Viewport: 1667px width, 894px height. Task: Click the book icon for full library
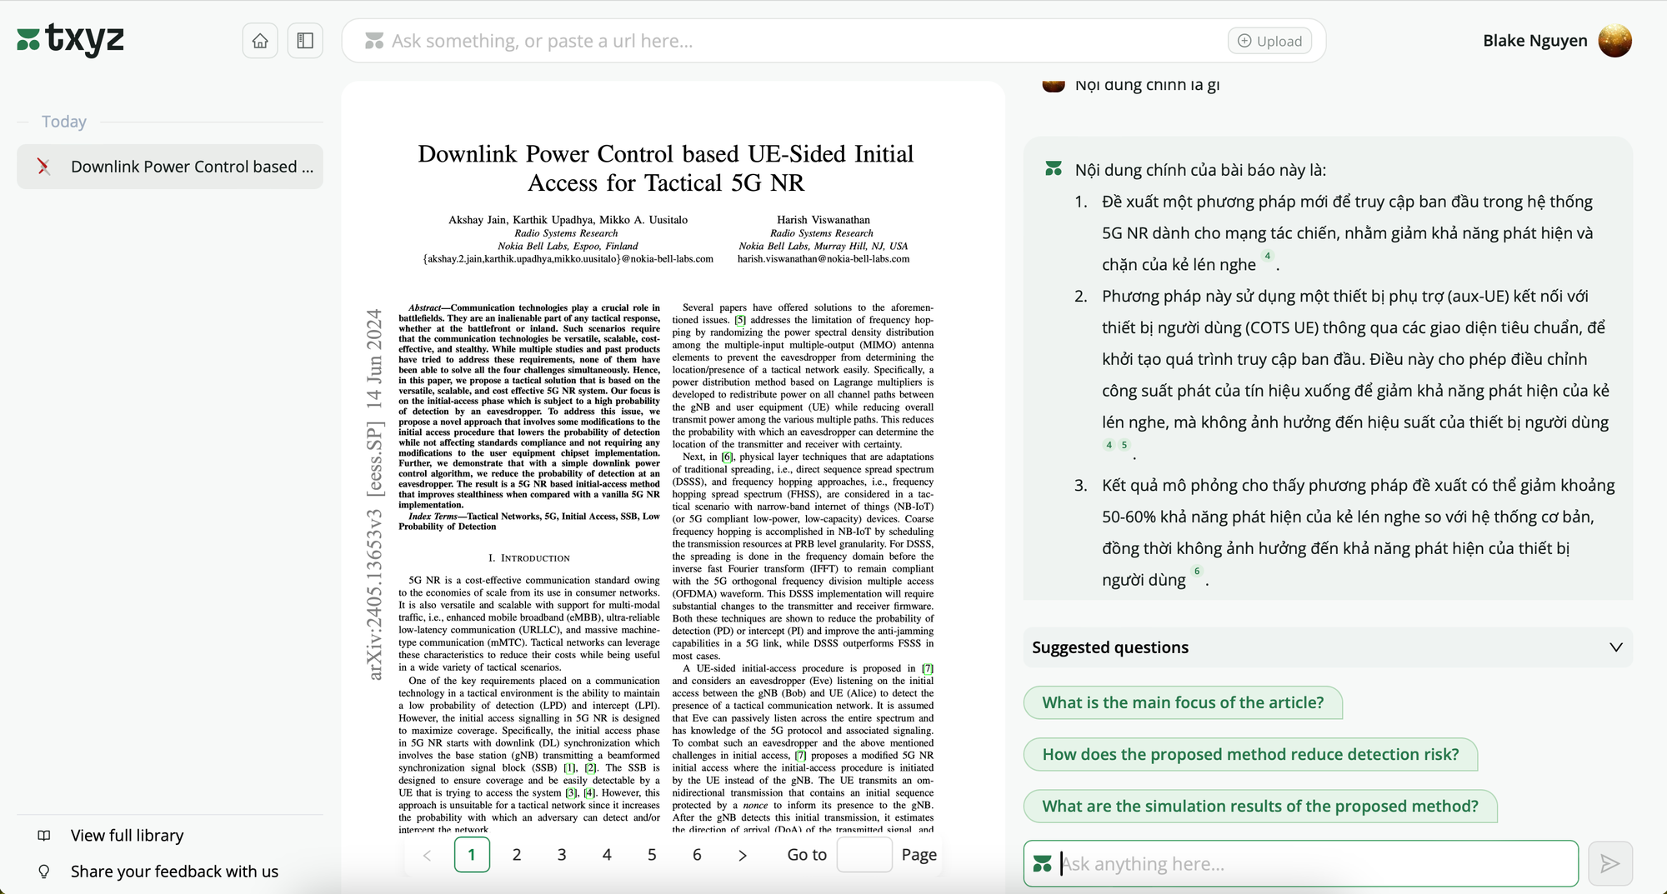pos(44,836)
